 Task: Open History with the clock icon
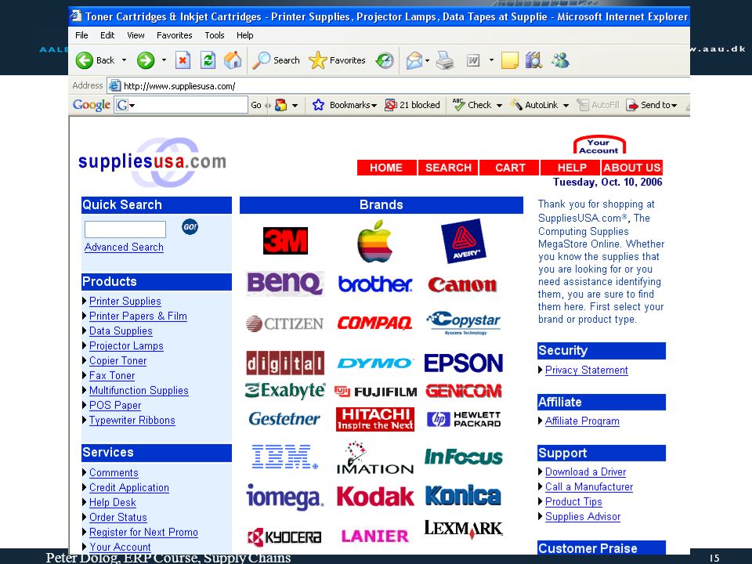(384, 60)
